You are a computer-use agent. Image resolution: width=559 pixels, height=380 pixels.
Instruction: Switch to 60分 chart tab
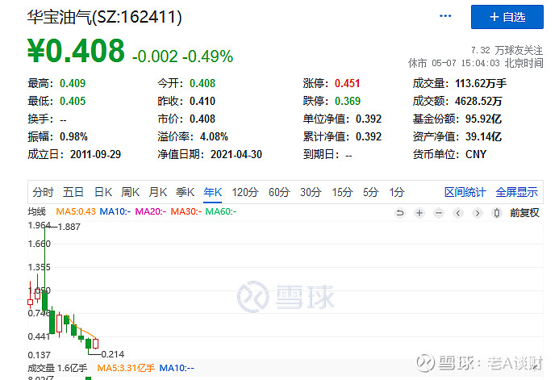pyautogui.click(x=279, y=193)
